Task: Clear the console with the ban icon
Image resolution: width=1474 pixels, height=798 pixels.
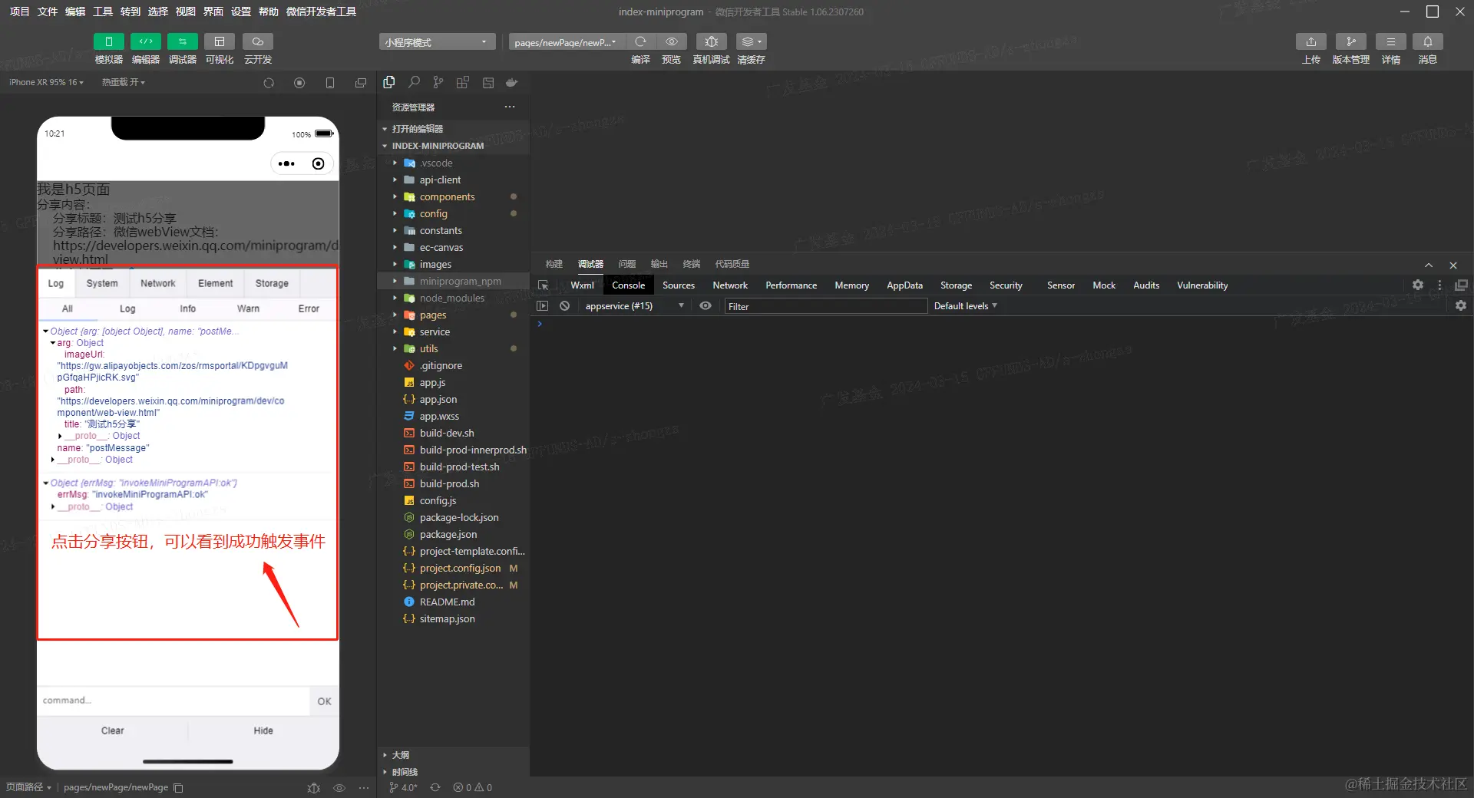Action: click(565, 306)
